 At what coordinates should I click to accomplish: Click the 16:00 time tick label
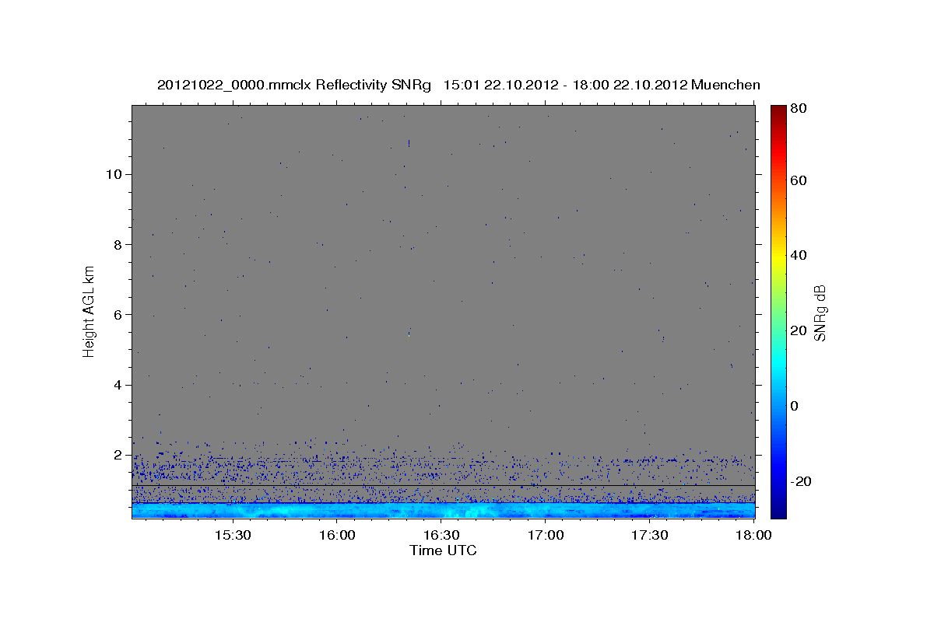[336, 536]
